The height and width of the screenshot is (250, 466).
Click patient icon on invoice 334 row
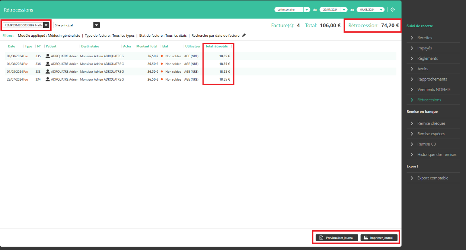(x=48, y=79)
